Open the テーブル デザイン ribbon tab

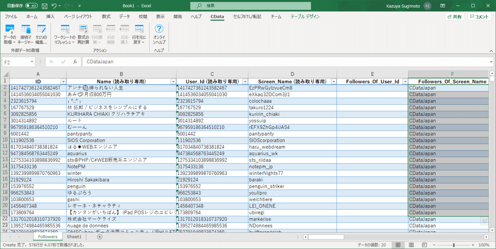(x=305, y=17)
